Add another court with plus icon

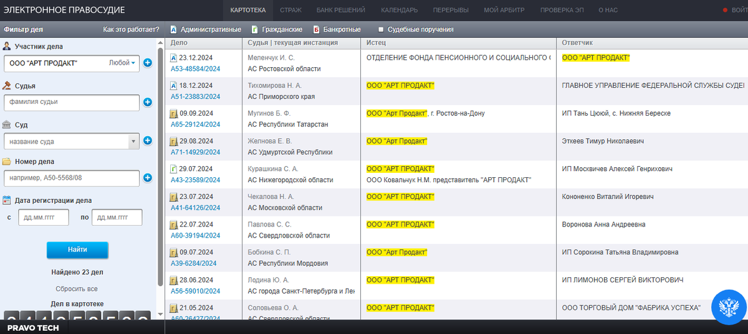pyautogui.click(x=148, y=141)
